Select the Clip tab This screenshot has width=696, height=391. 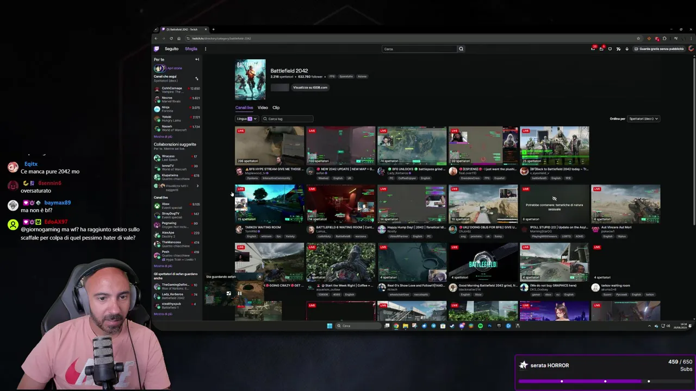coord(276,108)
